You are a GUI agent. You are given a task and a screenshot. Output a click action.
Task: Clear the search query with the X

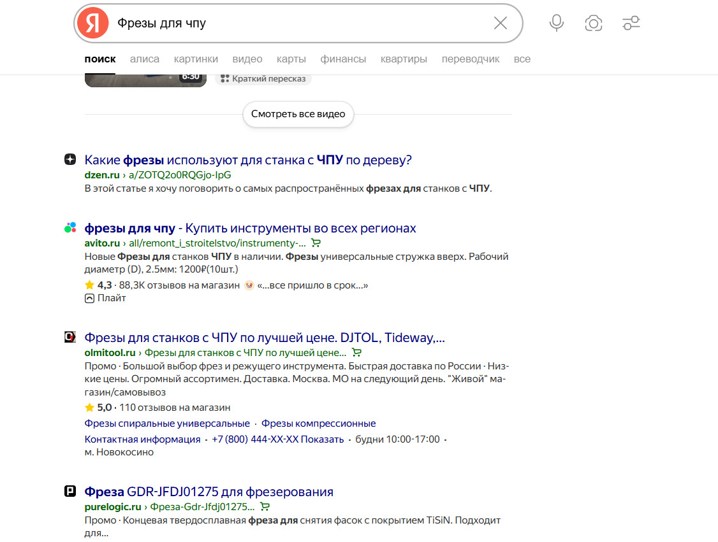click(500, 23)
